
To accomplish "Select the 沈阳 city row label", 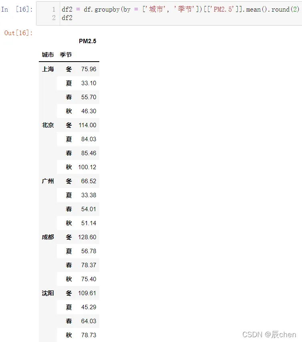I will click(x=48, y=293).
